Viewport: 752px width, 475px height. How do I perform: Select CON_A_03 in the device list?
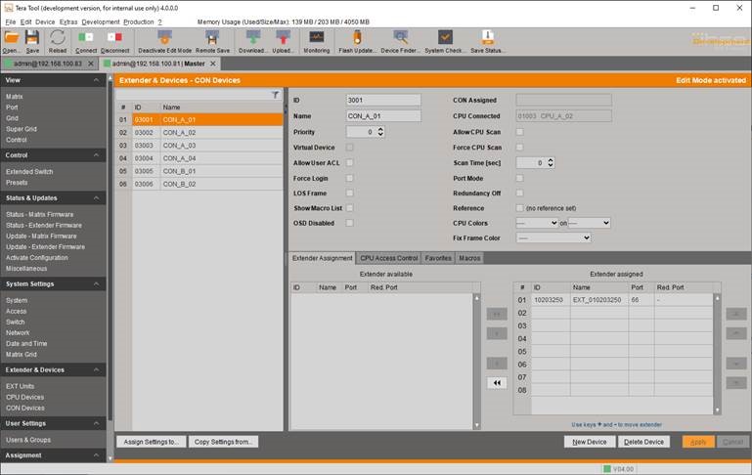click(180, 145)
